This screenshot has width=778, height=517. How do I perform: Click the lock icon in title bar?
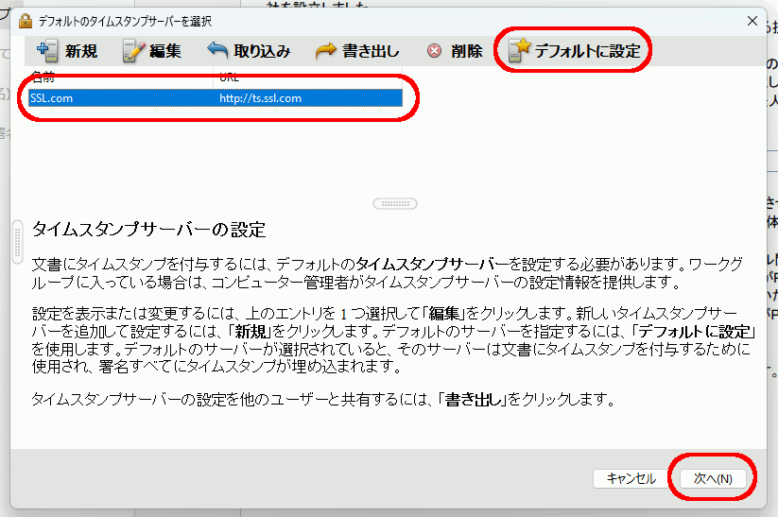pyautogui.click(x=26, y=22)
